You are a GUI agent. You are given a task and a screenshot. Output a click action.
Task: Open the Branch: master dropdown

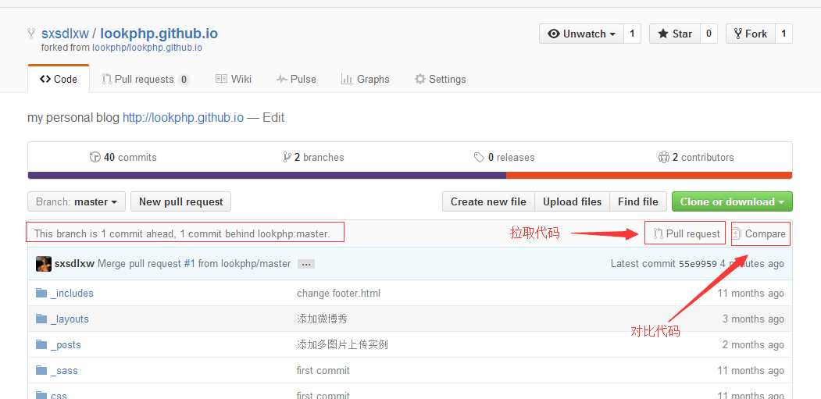(77, 201)
